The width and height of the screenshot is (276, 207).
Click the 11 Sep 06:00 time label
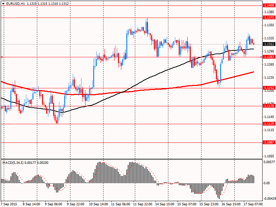(x=121, y=204)
